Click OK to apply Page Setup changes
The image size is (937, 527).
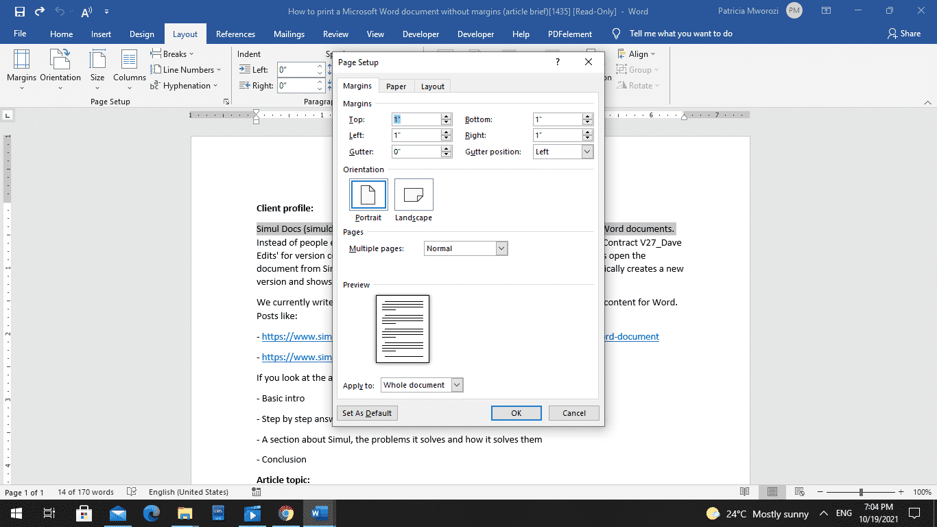[x=516, y=412]
